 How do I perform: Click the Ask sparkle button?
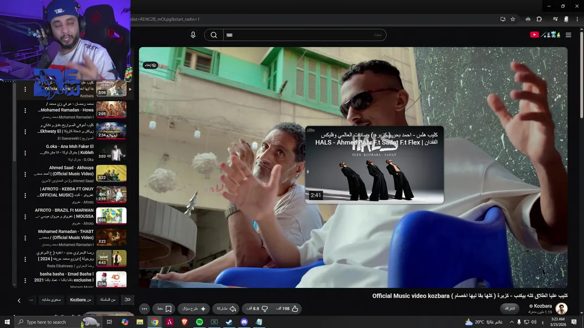(194, 308)
